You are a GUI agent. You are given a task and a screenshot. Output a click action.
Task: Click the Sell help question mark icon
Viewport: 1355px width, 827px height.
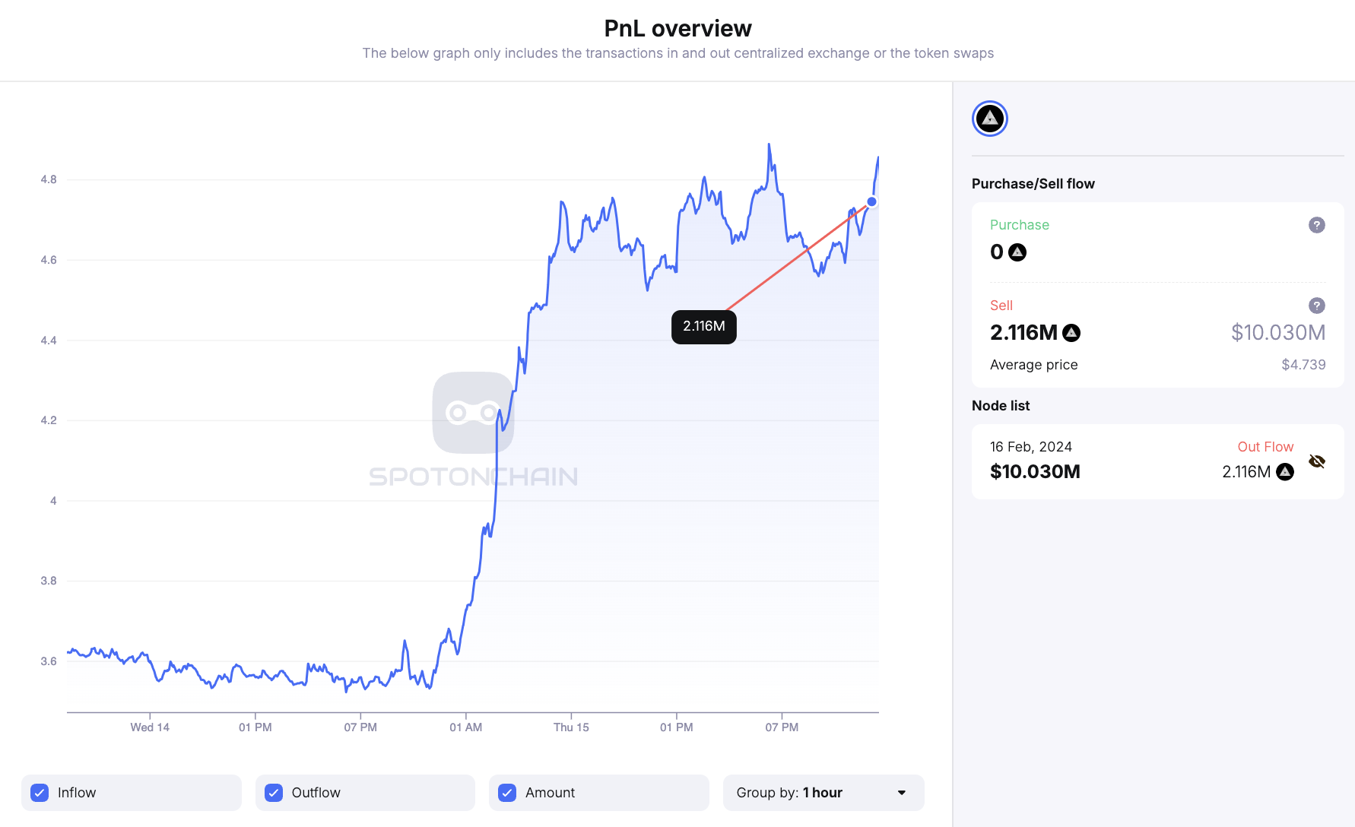tap(1316, 306)
